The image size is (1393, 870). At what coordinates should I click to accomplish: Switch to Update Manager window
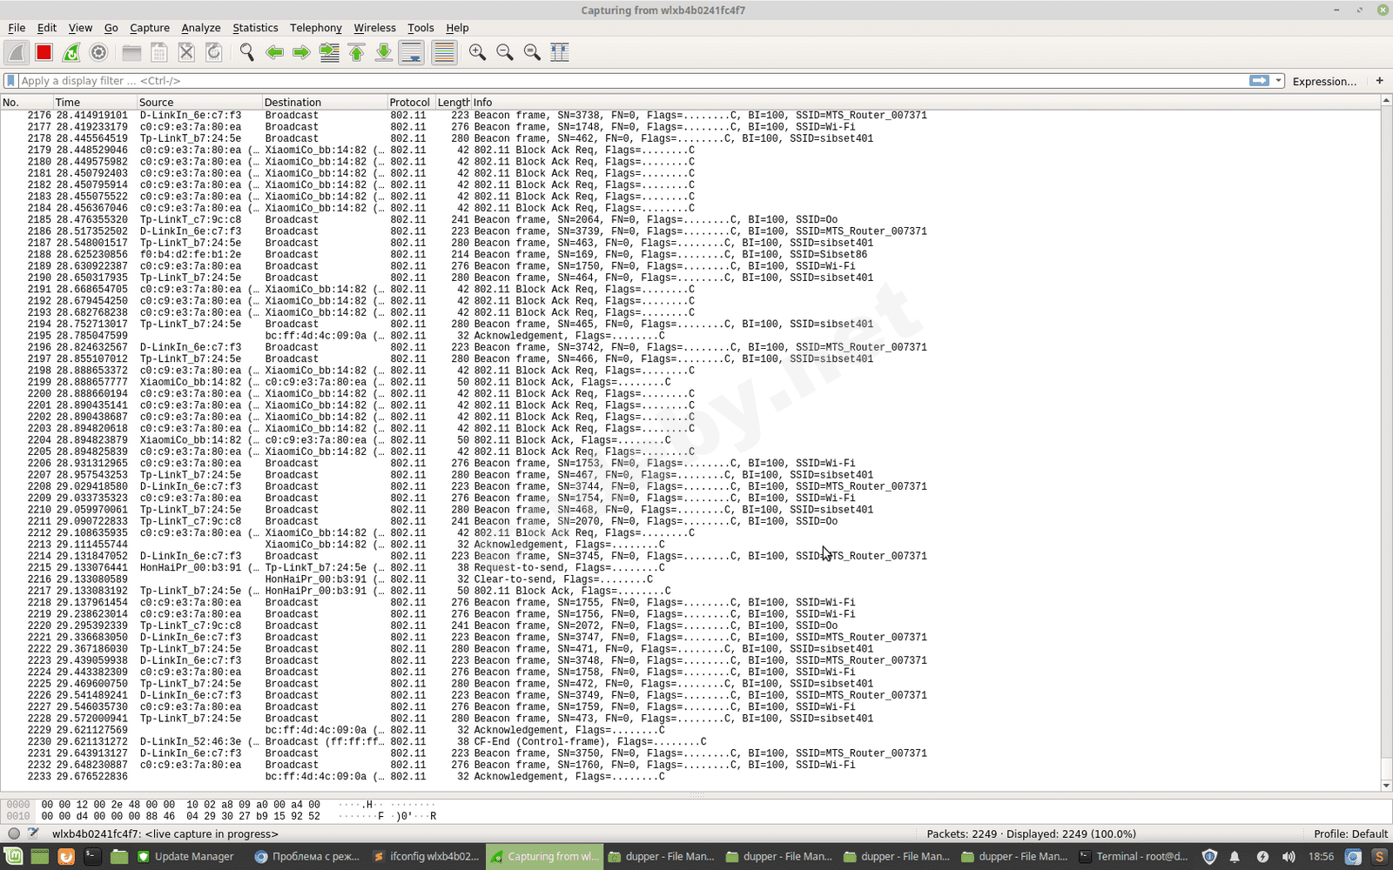click(x=187, y=857)
